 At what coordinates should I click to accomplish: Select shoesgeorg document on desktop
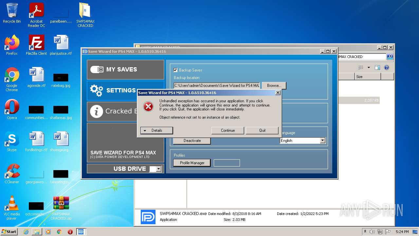(61, 142)
